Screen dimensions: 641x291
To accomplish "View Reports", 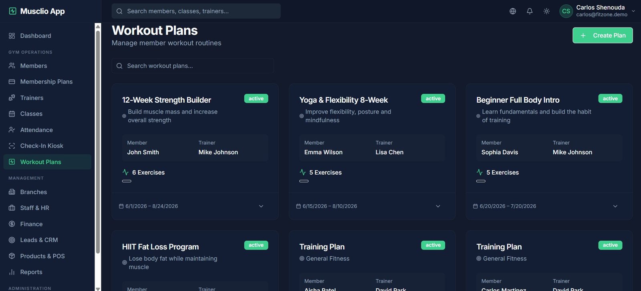I will click(47, 272).
